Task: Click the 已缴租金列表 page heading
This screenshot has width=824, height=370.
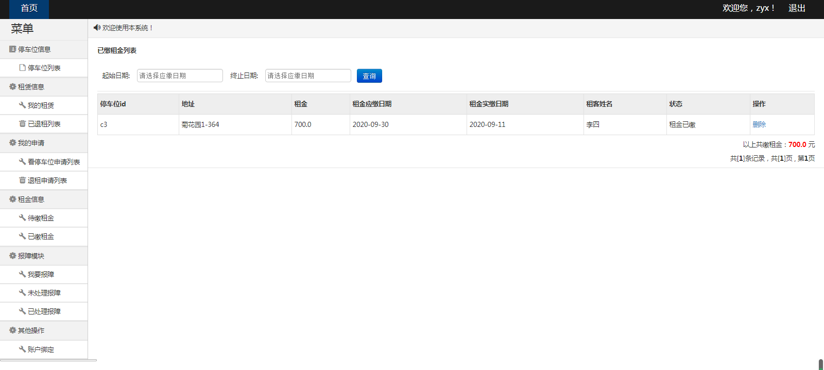Action: (x=117, y=50)
